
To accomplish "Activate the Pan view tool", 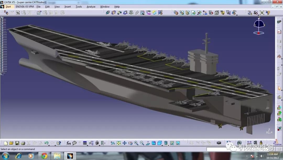I will pyautogui.click(x=124, y=143).
